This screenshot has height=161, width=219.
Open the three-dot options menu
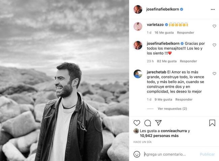click(213, 9)
